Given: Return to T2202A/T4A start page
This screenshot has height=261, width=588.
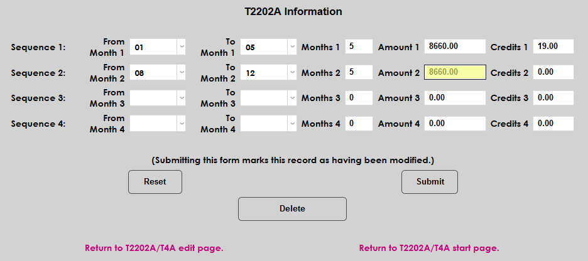Looking at the screenshot, I should point(429,248).
